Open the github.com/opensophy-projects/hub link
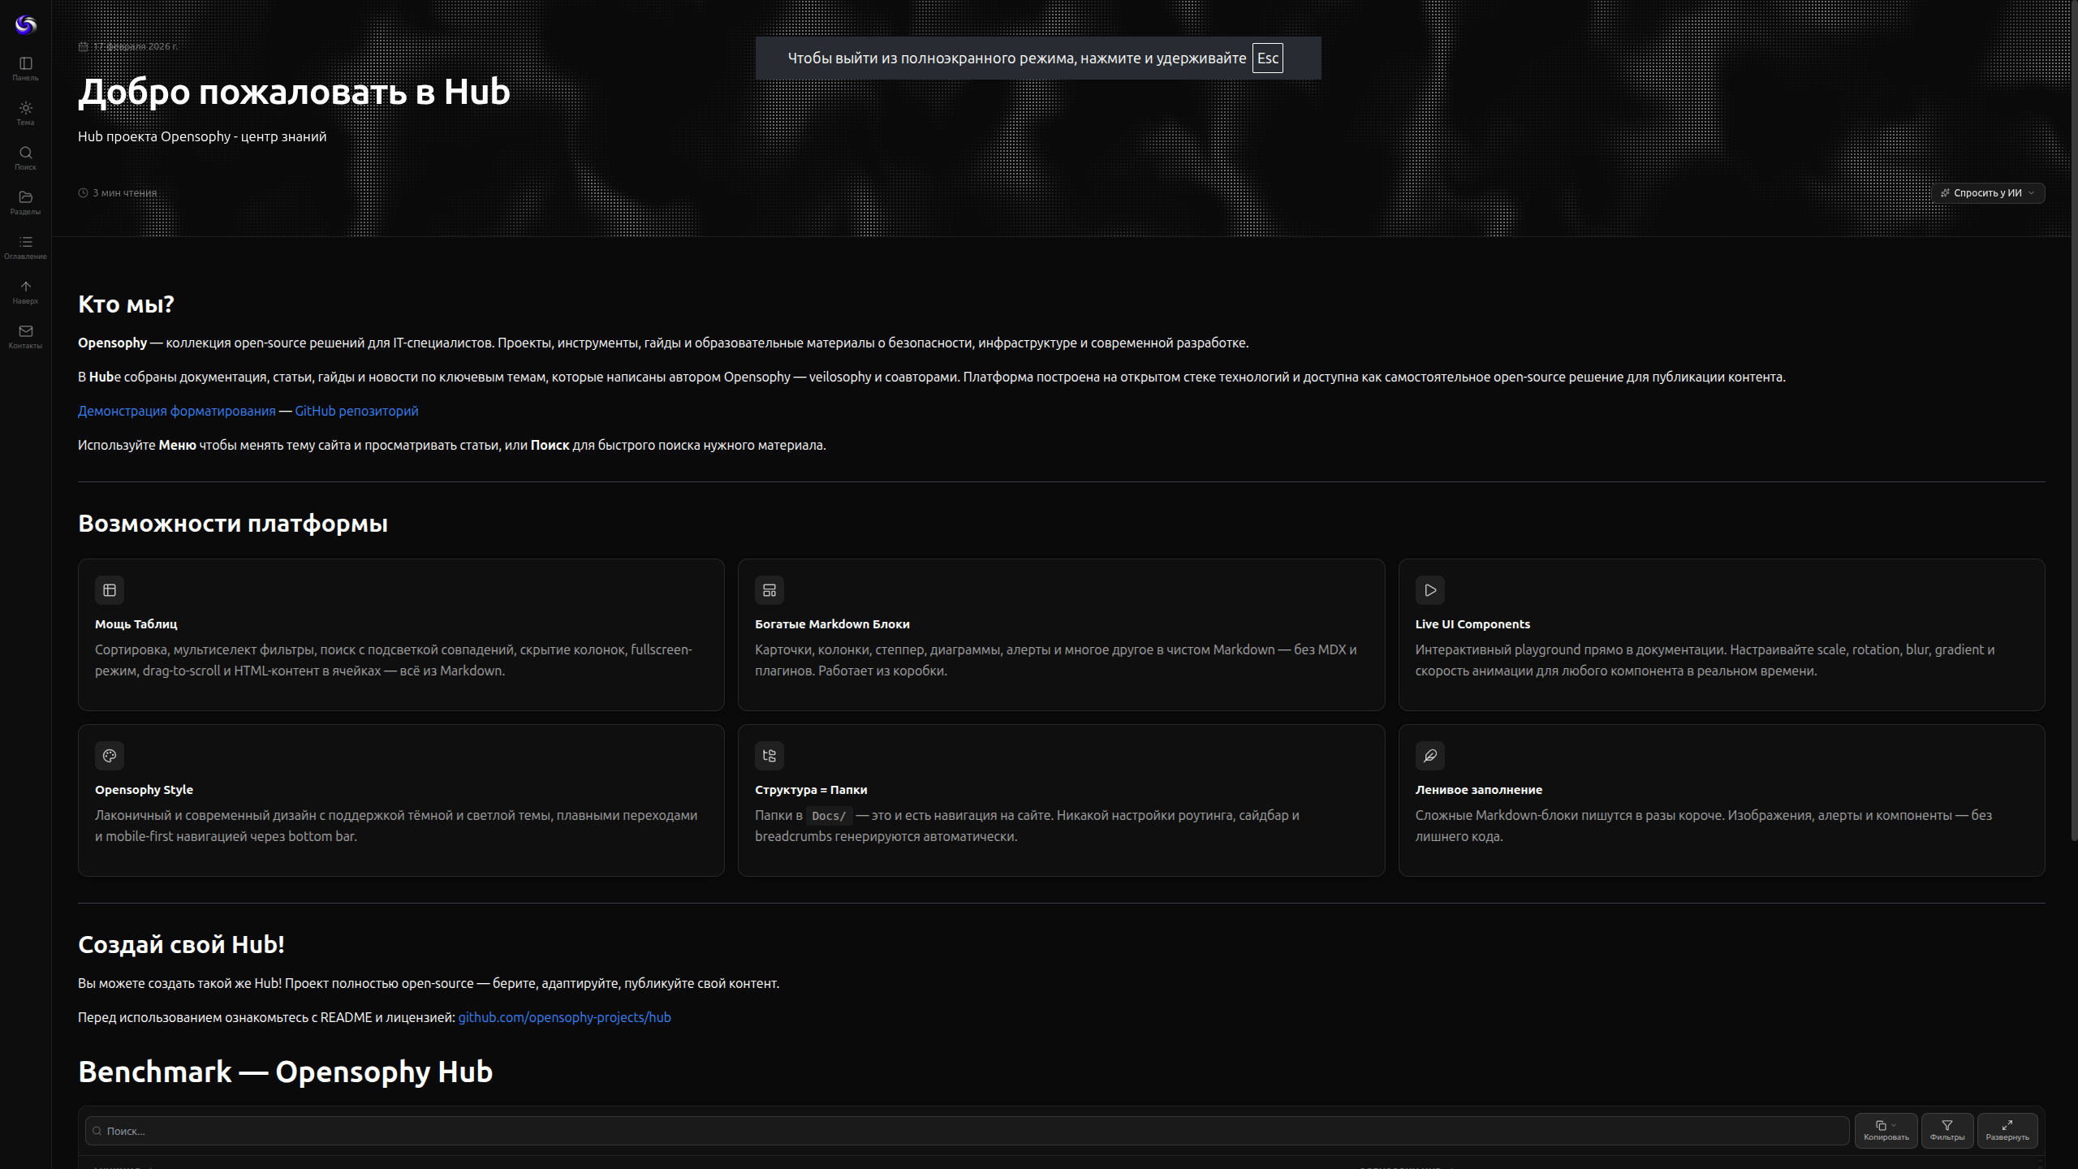Screen dimensions: 2078x1169 [564, 1017]
